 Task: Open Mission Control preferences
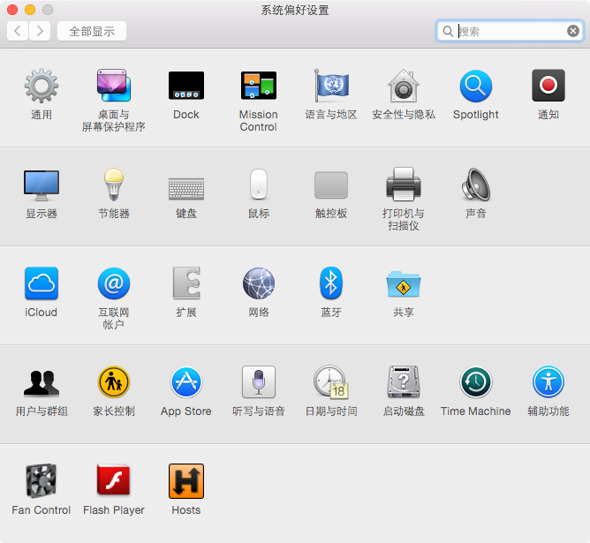coord(259,86)
